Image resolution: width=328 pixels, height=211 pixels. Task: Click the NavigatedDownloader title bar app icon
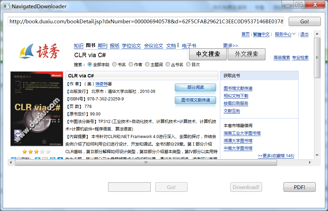(6, 6)
